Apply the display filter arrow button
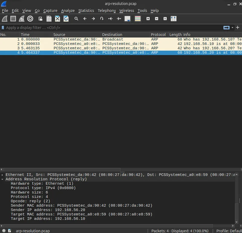Image resolution: width=242 pixels, height=233 pixels. (226, 28)
